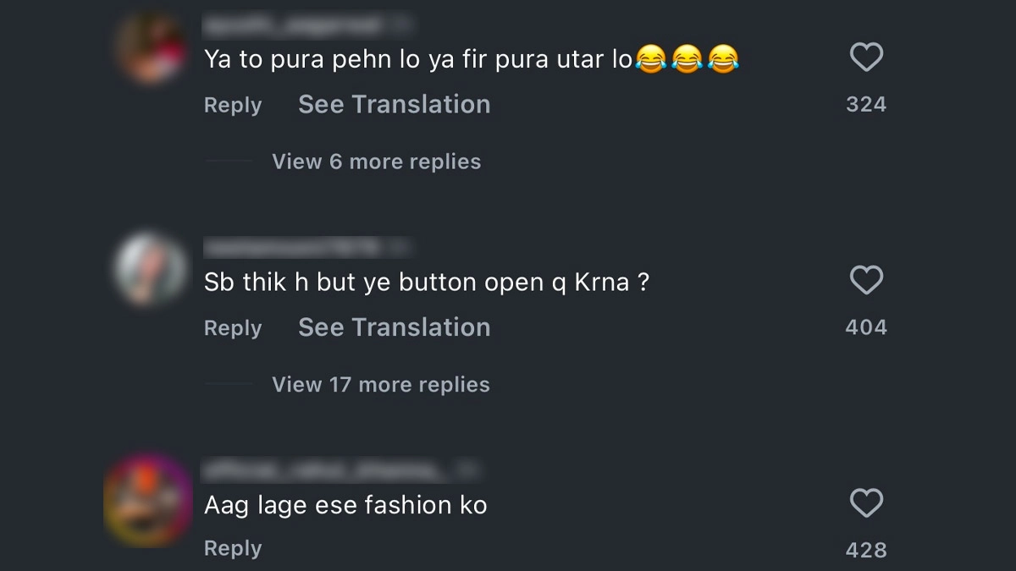The image size is (1016, 571).
Task: Reply to the 'Ya to pura pehn lo' comment
Action: coord(233,105)
